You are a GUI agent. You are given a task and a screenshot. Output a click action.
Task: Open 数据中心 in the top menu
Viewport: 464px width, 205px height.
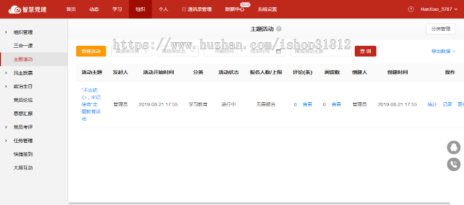[x=235, y=9]
